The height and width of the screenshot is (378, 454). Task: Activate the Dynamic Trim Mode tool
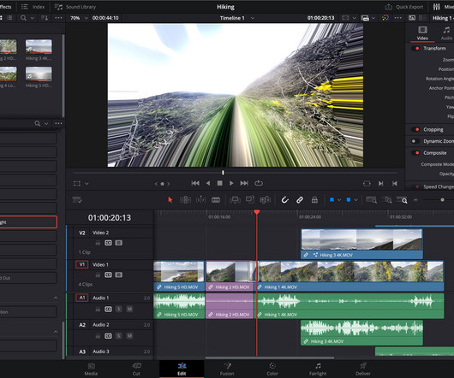(200, 200)
